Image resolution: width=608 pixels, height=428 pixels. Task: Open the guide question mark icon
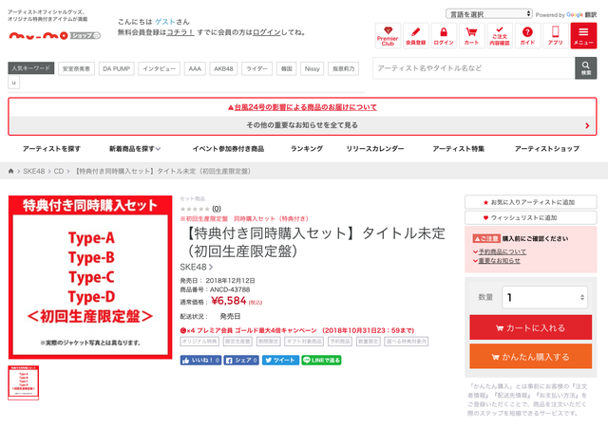click(527, 36)
